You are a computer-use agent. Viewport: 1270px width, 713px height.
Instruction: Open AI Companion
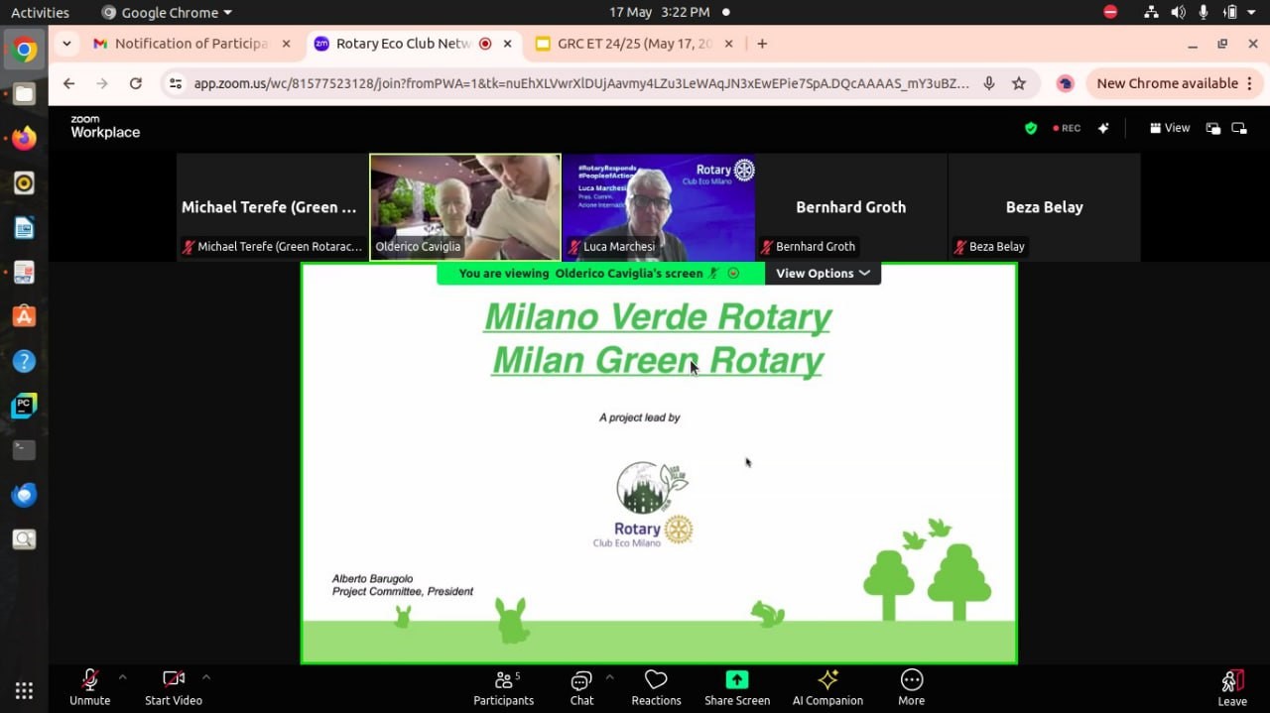827,687
